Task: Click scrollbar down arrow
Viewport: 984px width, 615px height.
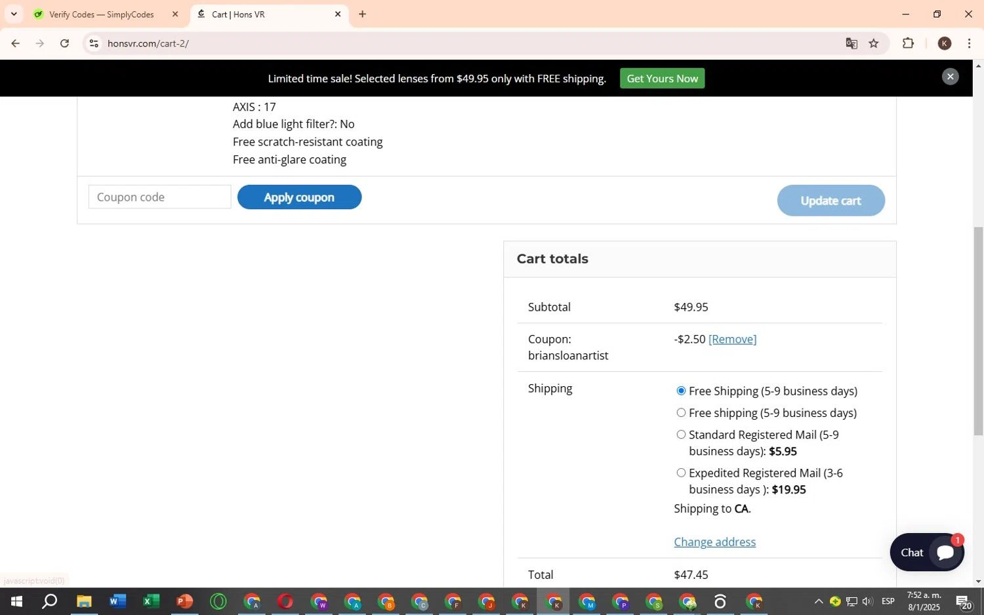Action: tap(978, 581)
